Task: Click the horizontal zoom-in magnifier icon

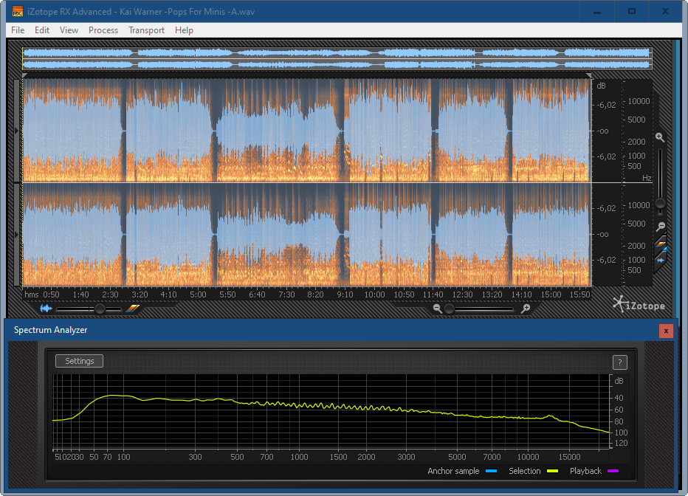Action: pyautogui.click(x=526, y=309)
